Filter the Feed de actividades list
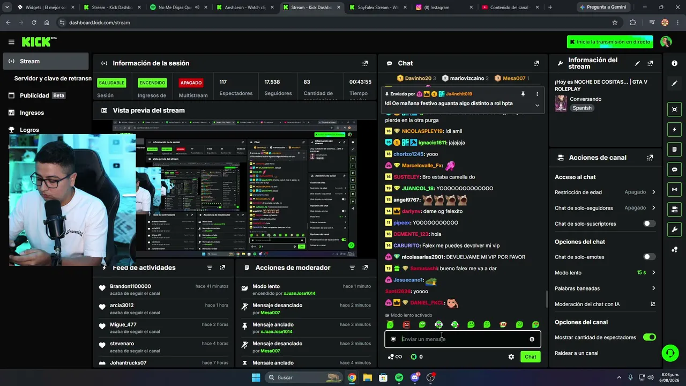This screenshot has width=686, height=386. click(210, 268)
